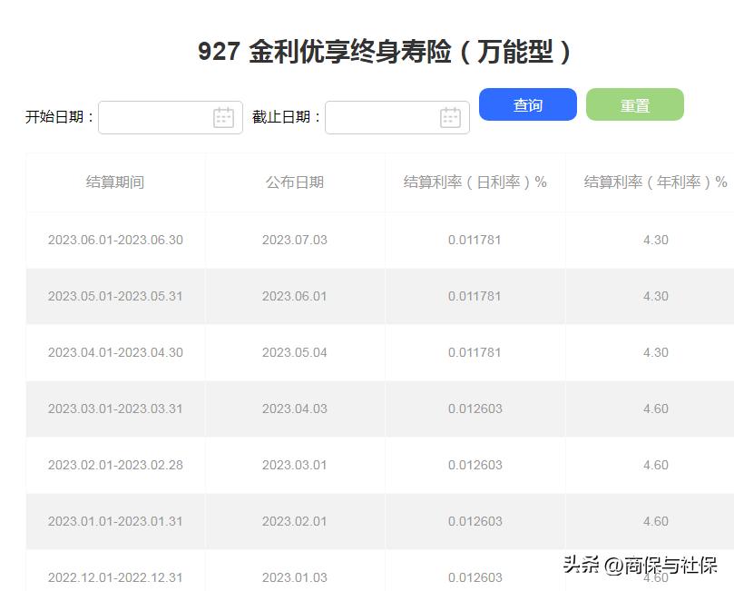Click the 0.011781 daily rate in top row

(x=475, y=240)
